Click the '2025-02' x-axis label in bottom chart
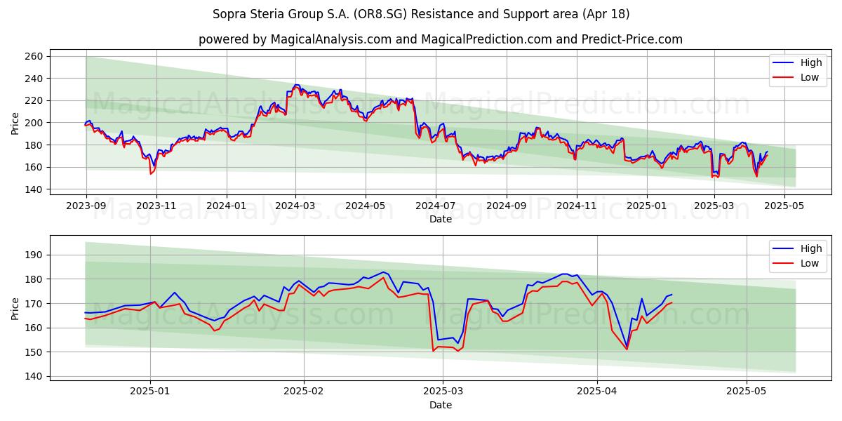 305,392
